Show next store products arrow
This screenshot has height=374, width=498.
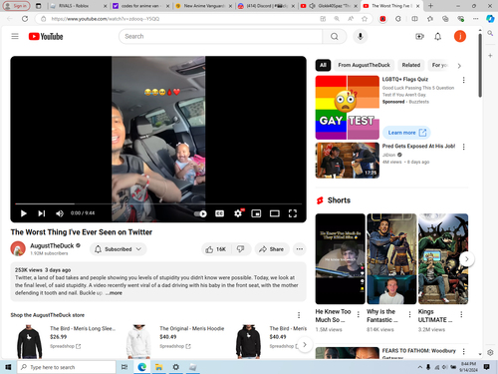[305, 345]
